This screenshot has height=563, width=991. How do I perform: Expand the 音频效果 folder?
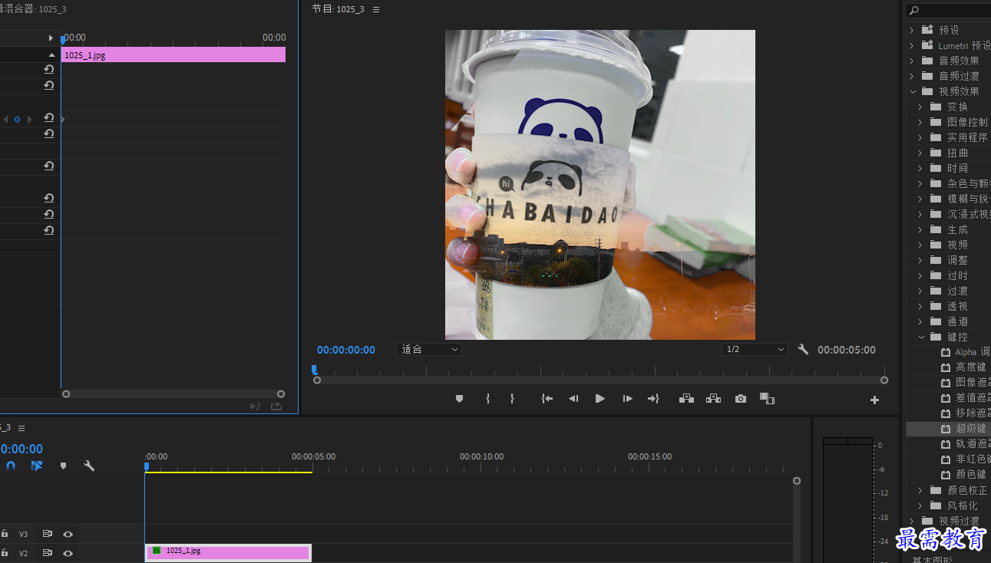tap(912, 61)
